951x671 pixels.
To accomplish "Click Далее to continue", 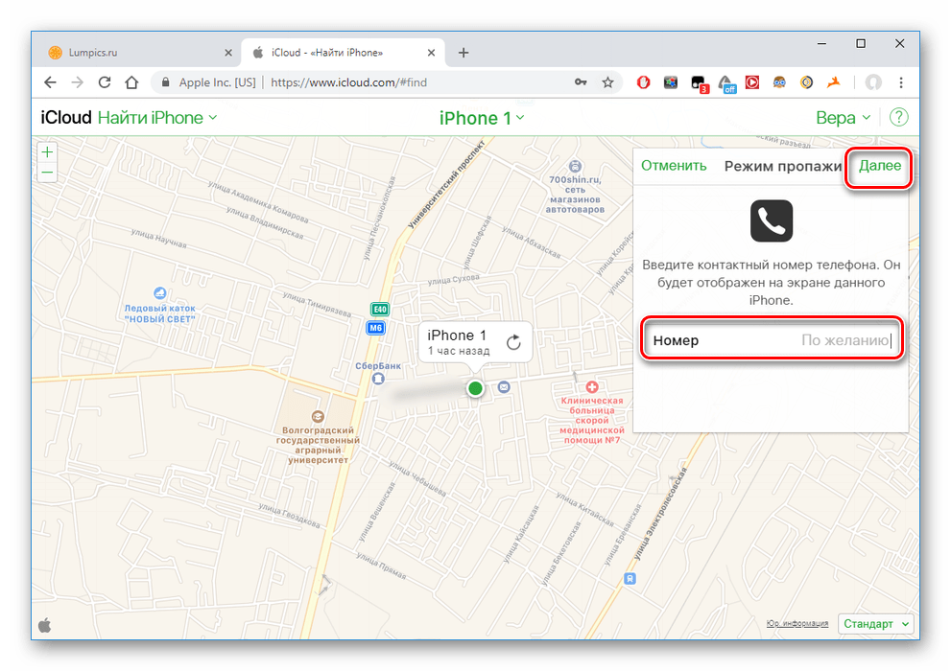I will point(879,165).
